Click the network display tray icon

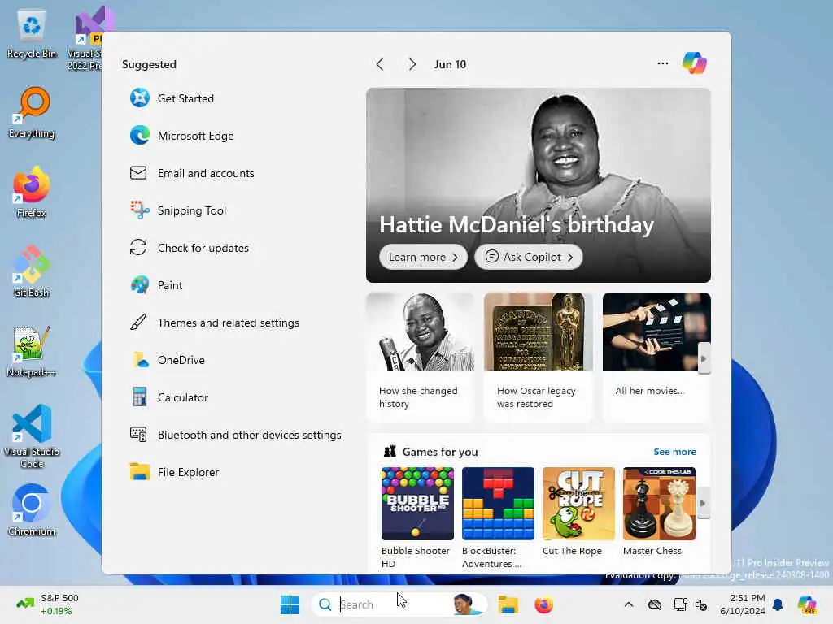[x=680, y=604]
